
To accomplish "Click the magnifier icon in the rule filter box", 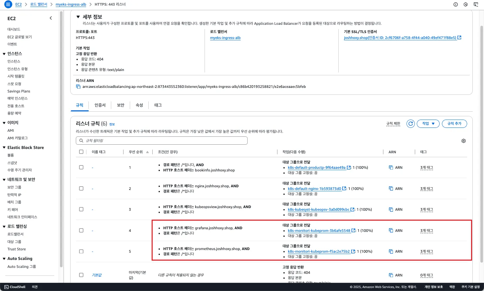I will 81,140.
